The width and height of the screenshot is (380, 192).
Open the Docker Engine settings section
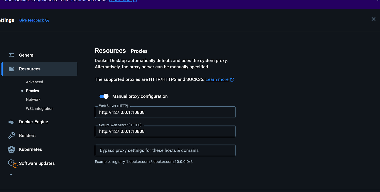33,122
